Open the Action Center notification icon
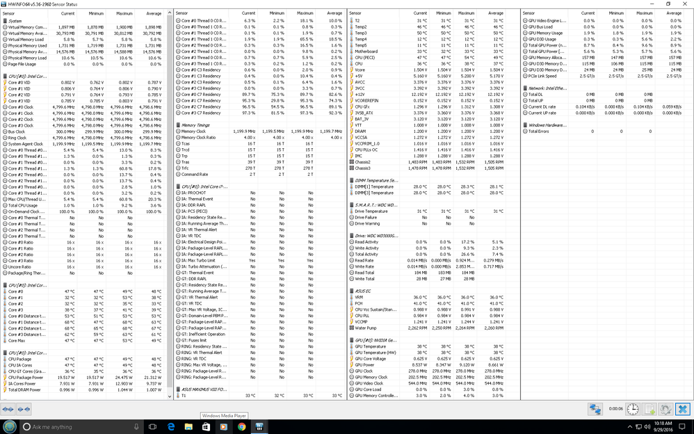Screen dimensions: 694x434 (681, 427)
